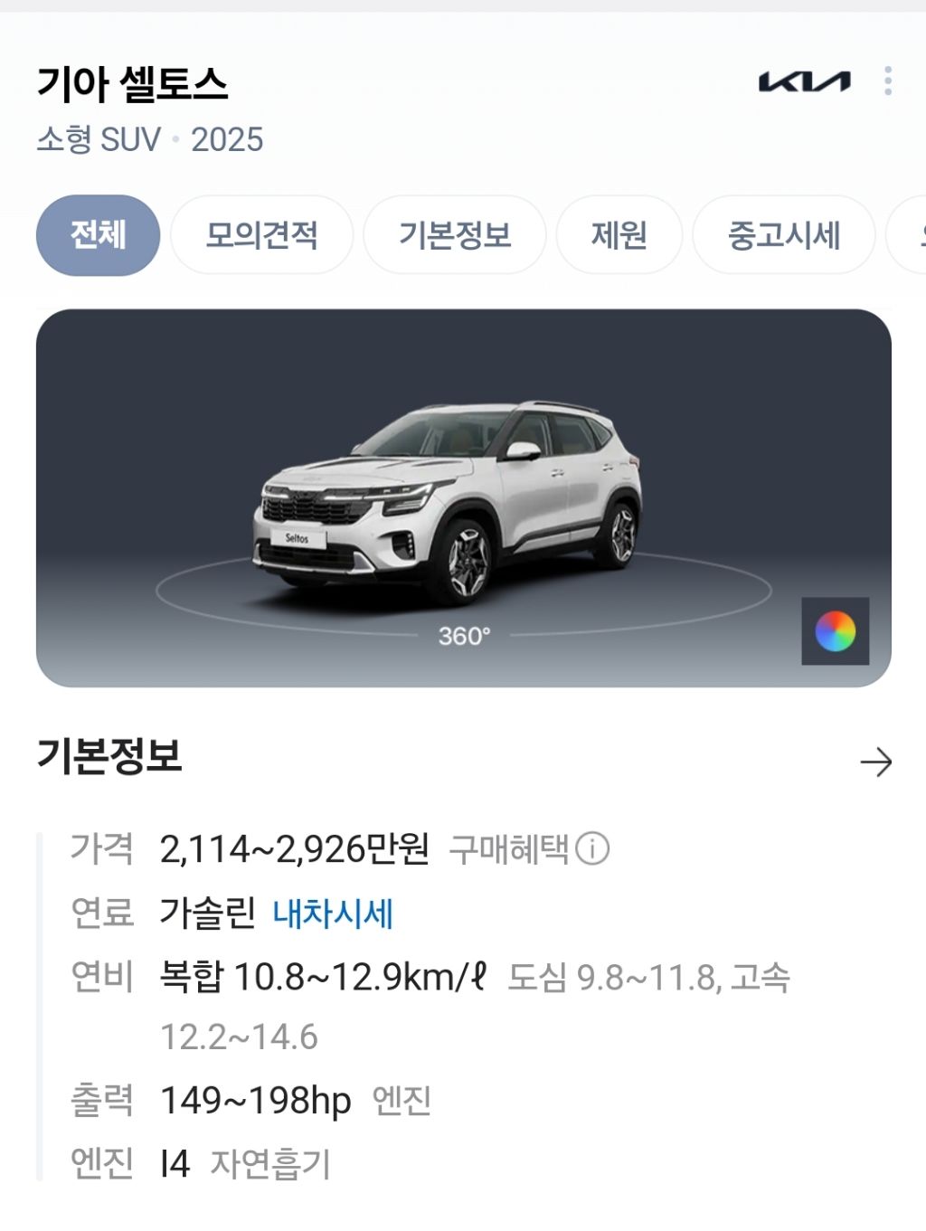
Task: Tap the Kia brand logo
Action: click(x=804, y=81)
